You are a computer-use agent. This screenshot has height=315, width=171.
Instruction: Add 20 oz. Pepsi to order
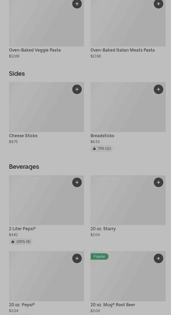click(x=77, y=258)
